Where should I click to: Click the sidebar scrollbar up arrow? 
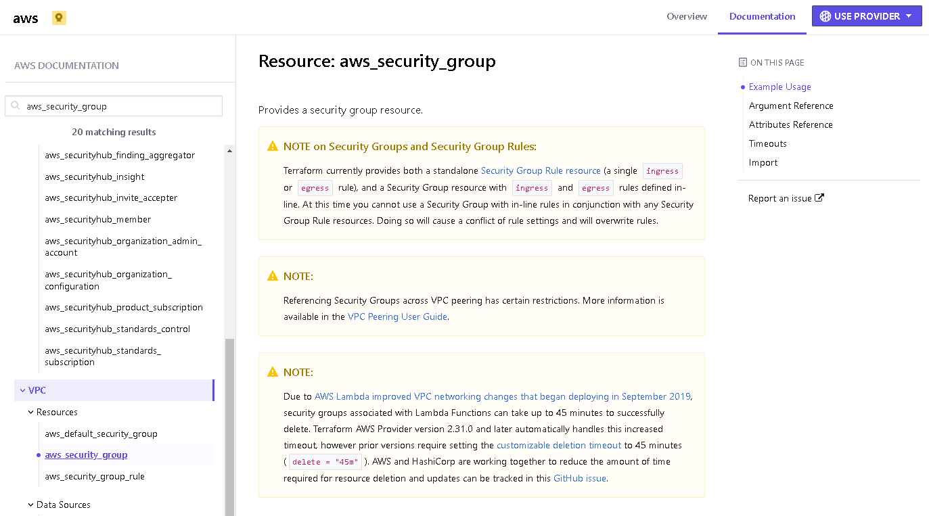[x=229, y=151]
